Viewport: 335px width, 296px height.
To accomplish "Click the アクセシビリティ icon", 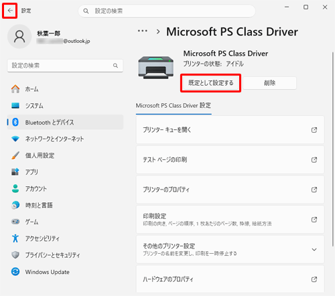I will pyautogui.click(x=15, y=238).
